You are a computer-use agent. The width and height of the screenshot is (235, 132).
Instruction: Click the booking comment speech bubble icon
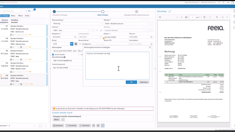102,125
